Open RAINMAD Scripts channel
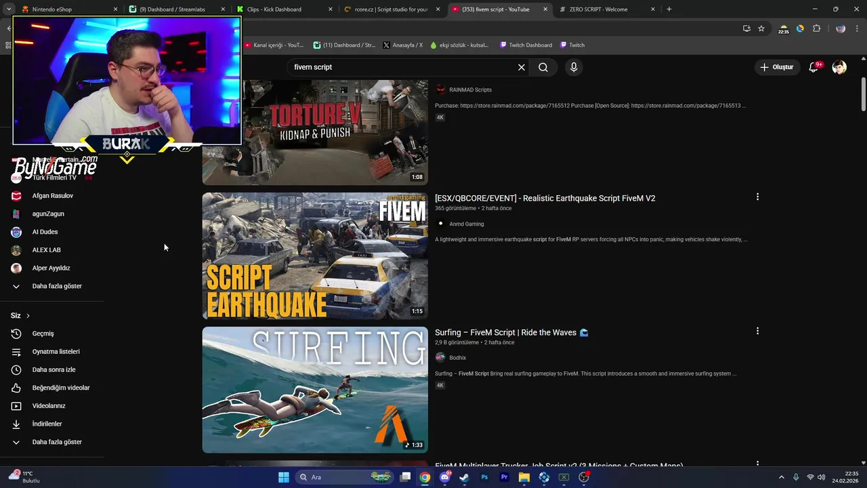The image size is (867, 488). (470, 89)
